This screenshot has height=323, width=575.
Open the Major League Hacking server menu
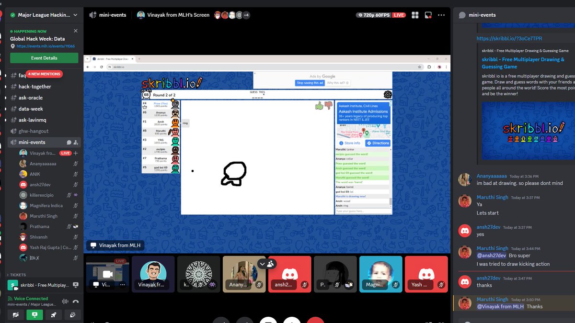coord(44,15)
